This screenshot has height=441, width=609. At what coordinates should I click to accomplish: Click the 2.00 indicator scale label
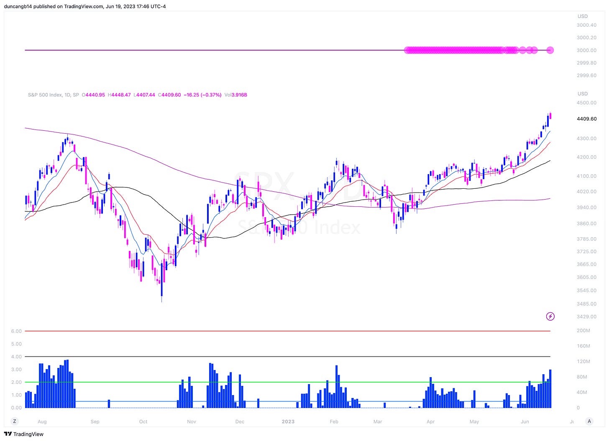16,383
